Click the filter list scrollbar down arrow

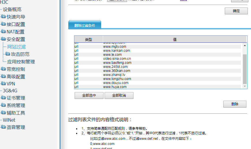coord(245,86)
